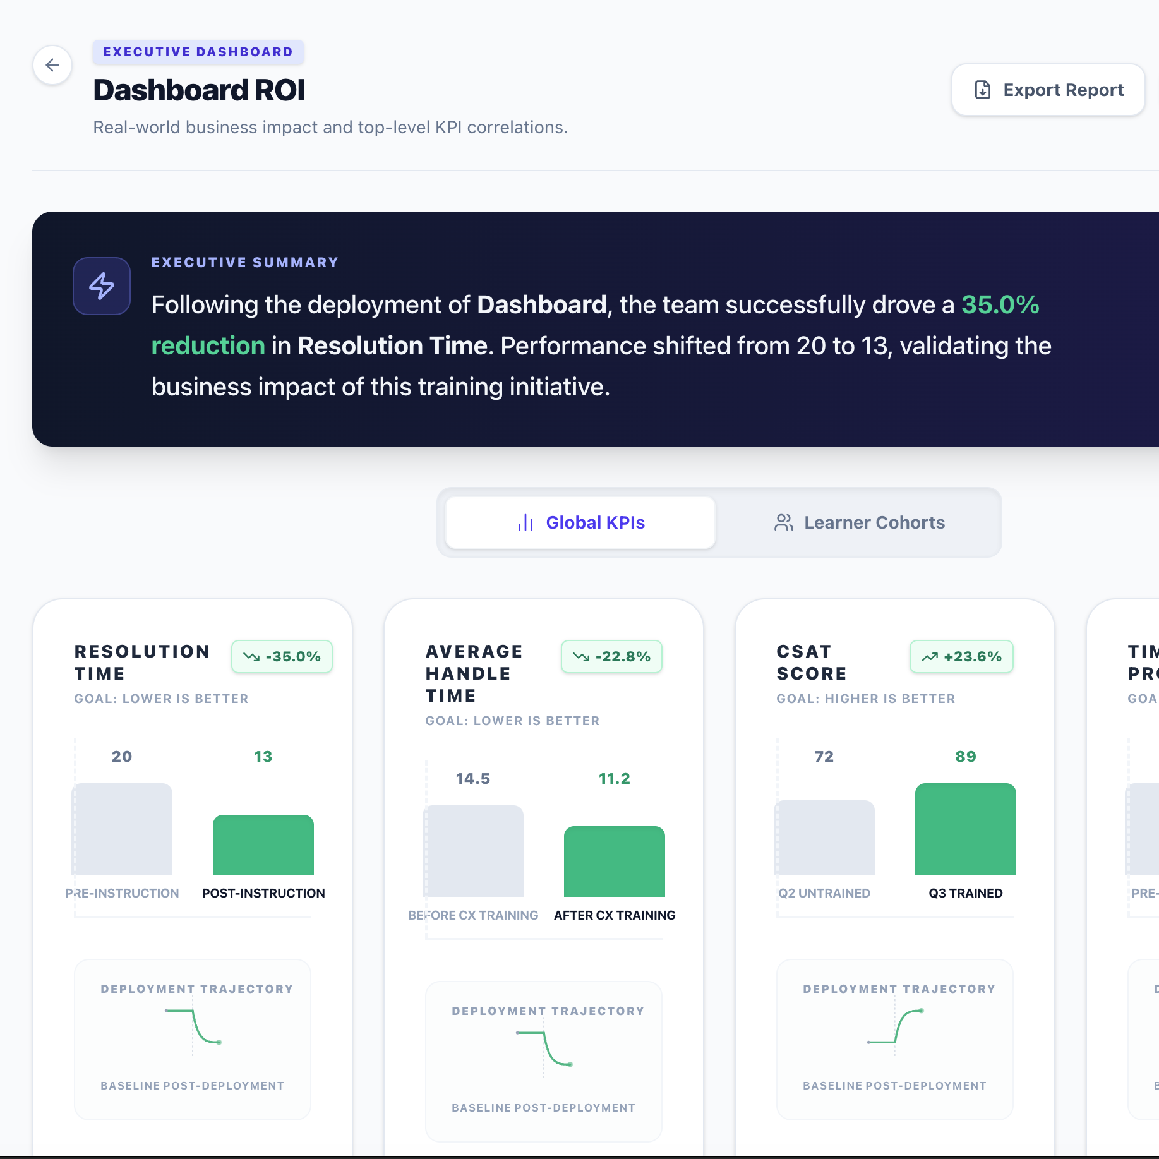Click the value 89 above the bar
The image size is (1159, 1159).
tap(966, 757)
